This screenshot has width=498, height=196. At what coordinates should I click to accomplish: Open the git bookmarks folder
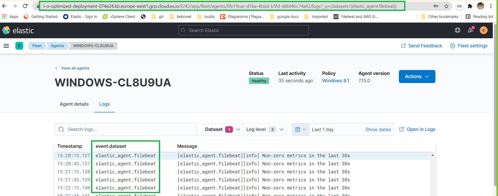pyautogui.click(x=158, y=17)
